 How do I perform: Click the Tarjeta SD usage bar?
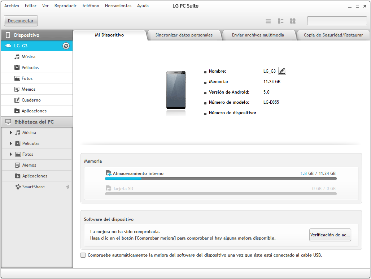[221, 194]
